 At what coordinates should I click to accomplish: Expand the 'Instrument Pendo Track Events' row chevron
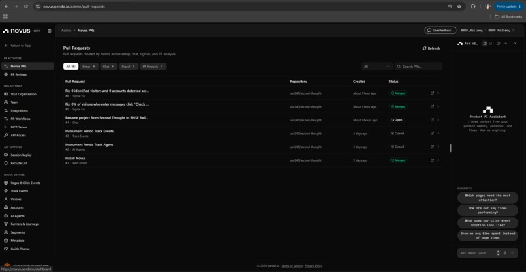438,133
